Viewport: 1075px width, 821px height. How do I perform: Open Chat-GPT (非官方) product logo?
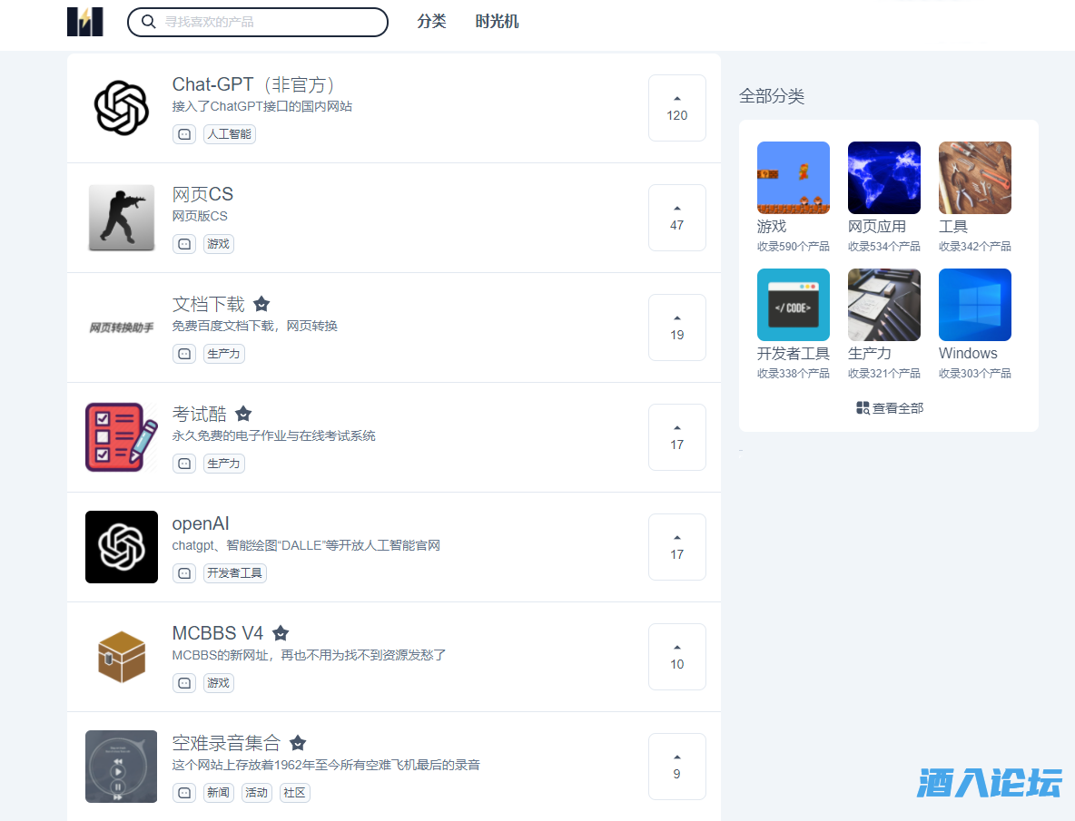(x=122, y=108)
